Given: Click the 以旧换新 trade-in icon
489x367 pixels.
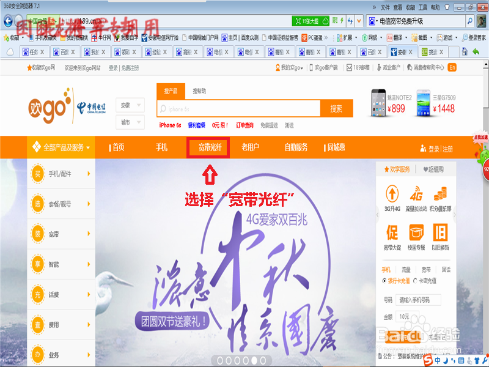Looking at the screenshot, I should (x=440, y=232).
